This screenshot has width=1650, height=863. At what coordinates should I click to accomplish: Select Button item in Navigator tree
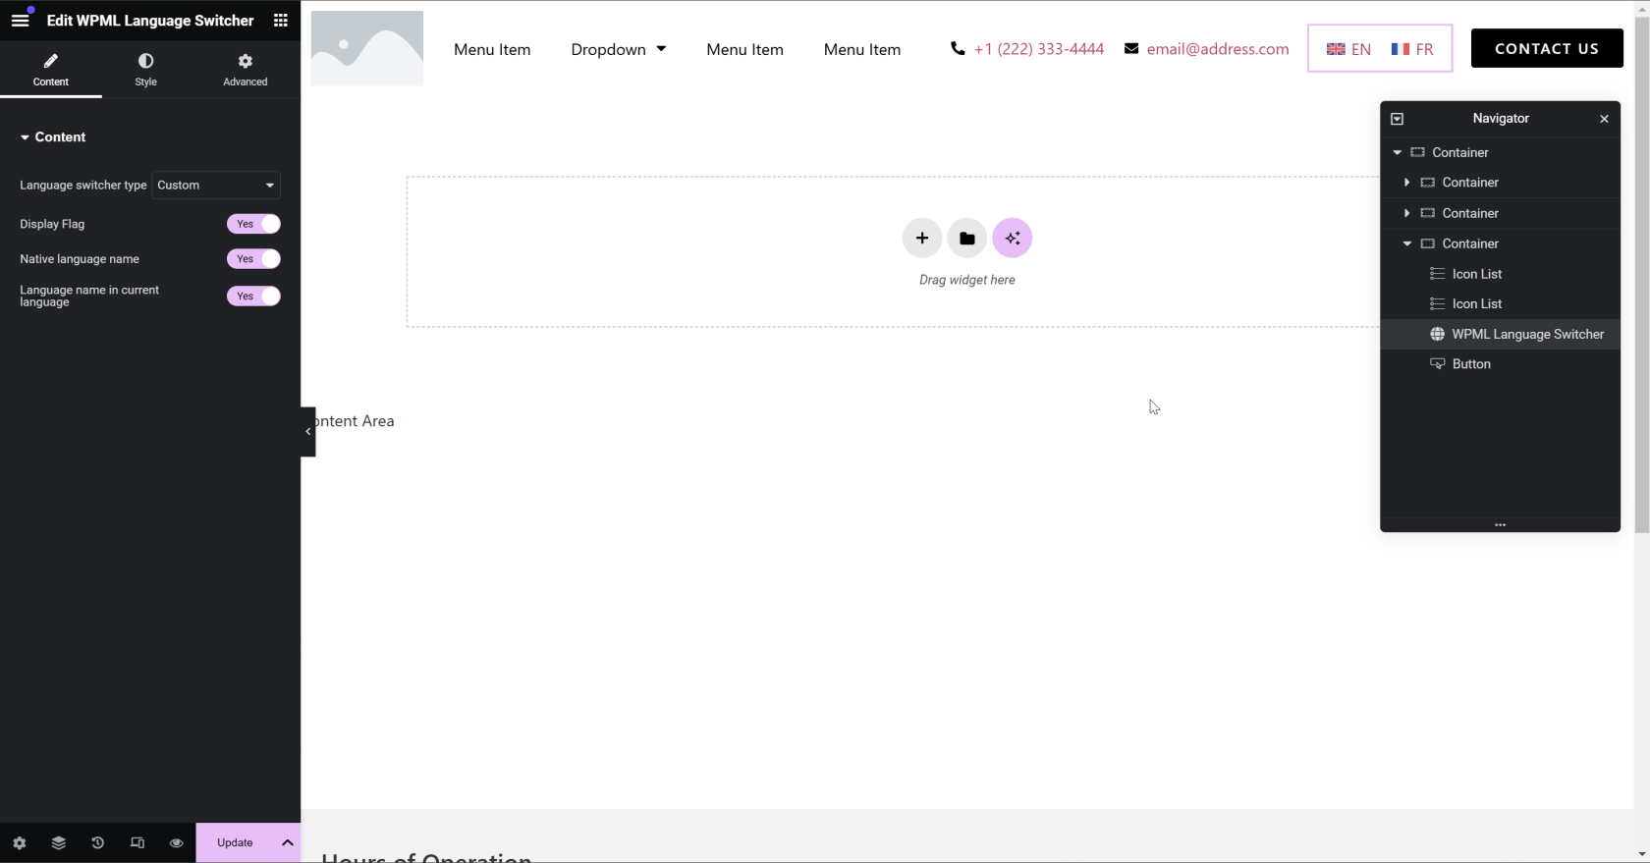[1470, 364]
